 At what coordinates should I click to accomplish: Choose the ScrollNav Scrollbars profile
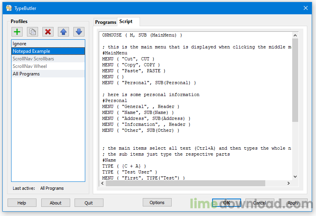(x=48, y=59)
